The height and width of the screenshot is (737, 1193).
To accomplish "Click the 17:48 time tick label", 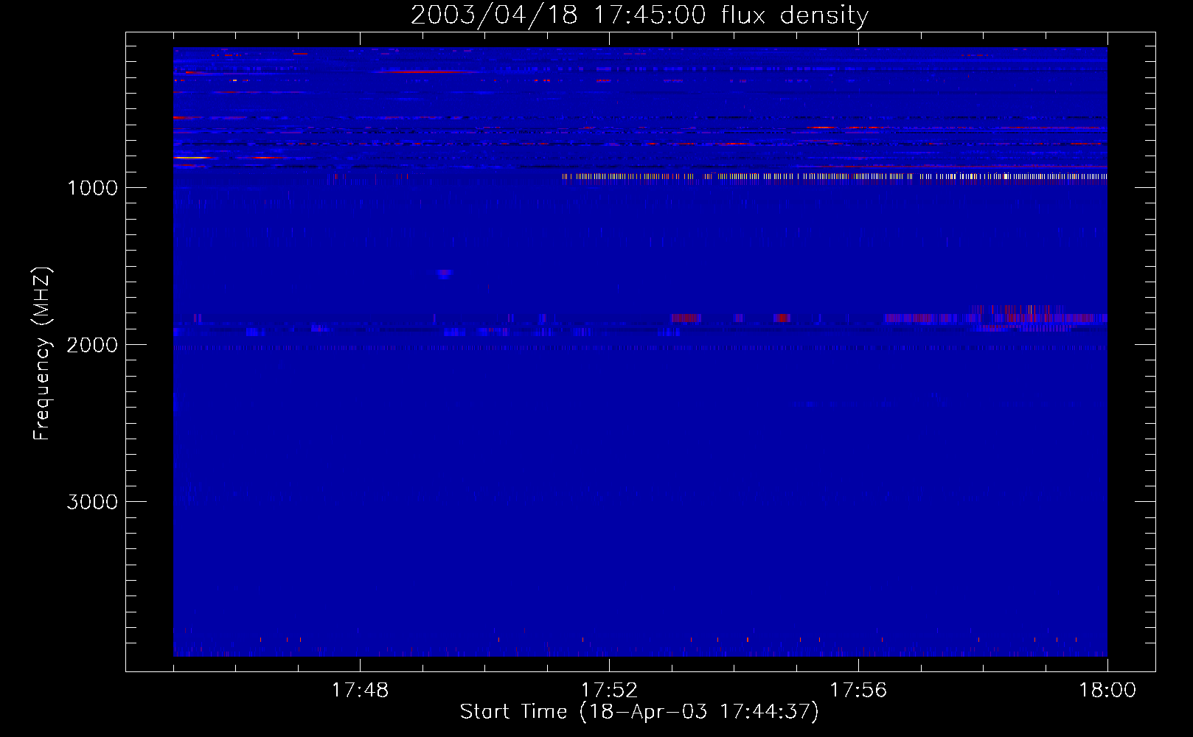I will click(360, 691).
